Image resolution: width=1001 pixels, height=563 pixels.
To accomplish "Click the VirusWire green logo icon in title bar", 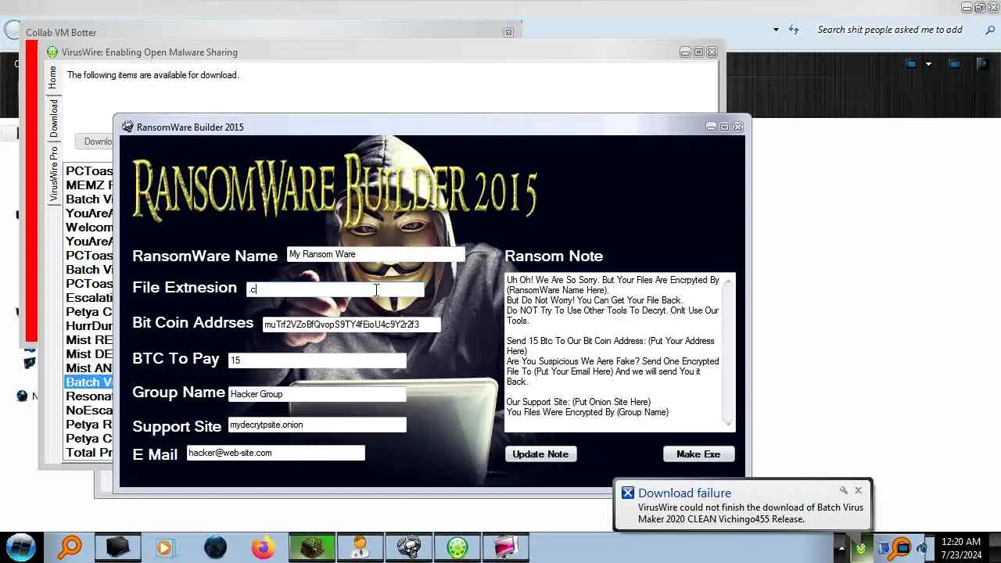I will coord(52,52).
